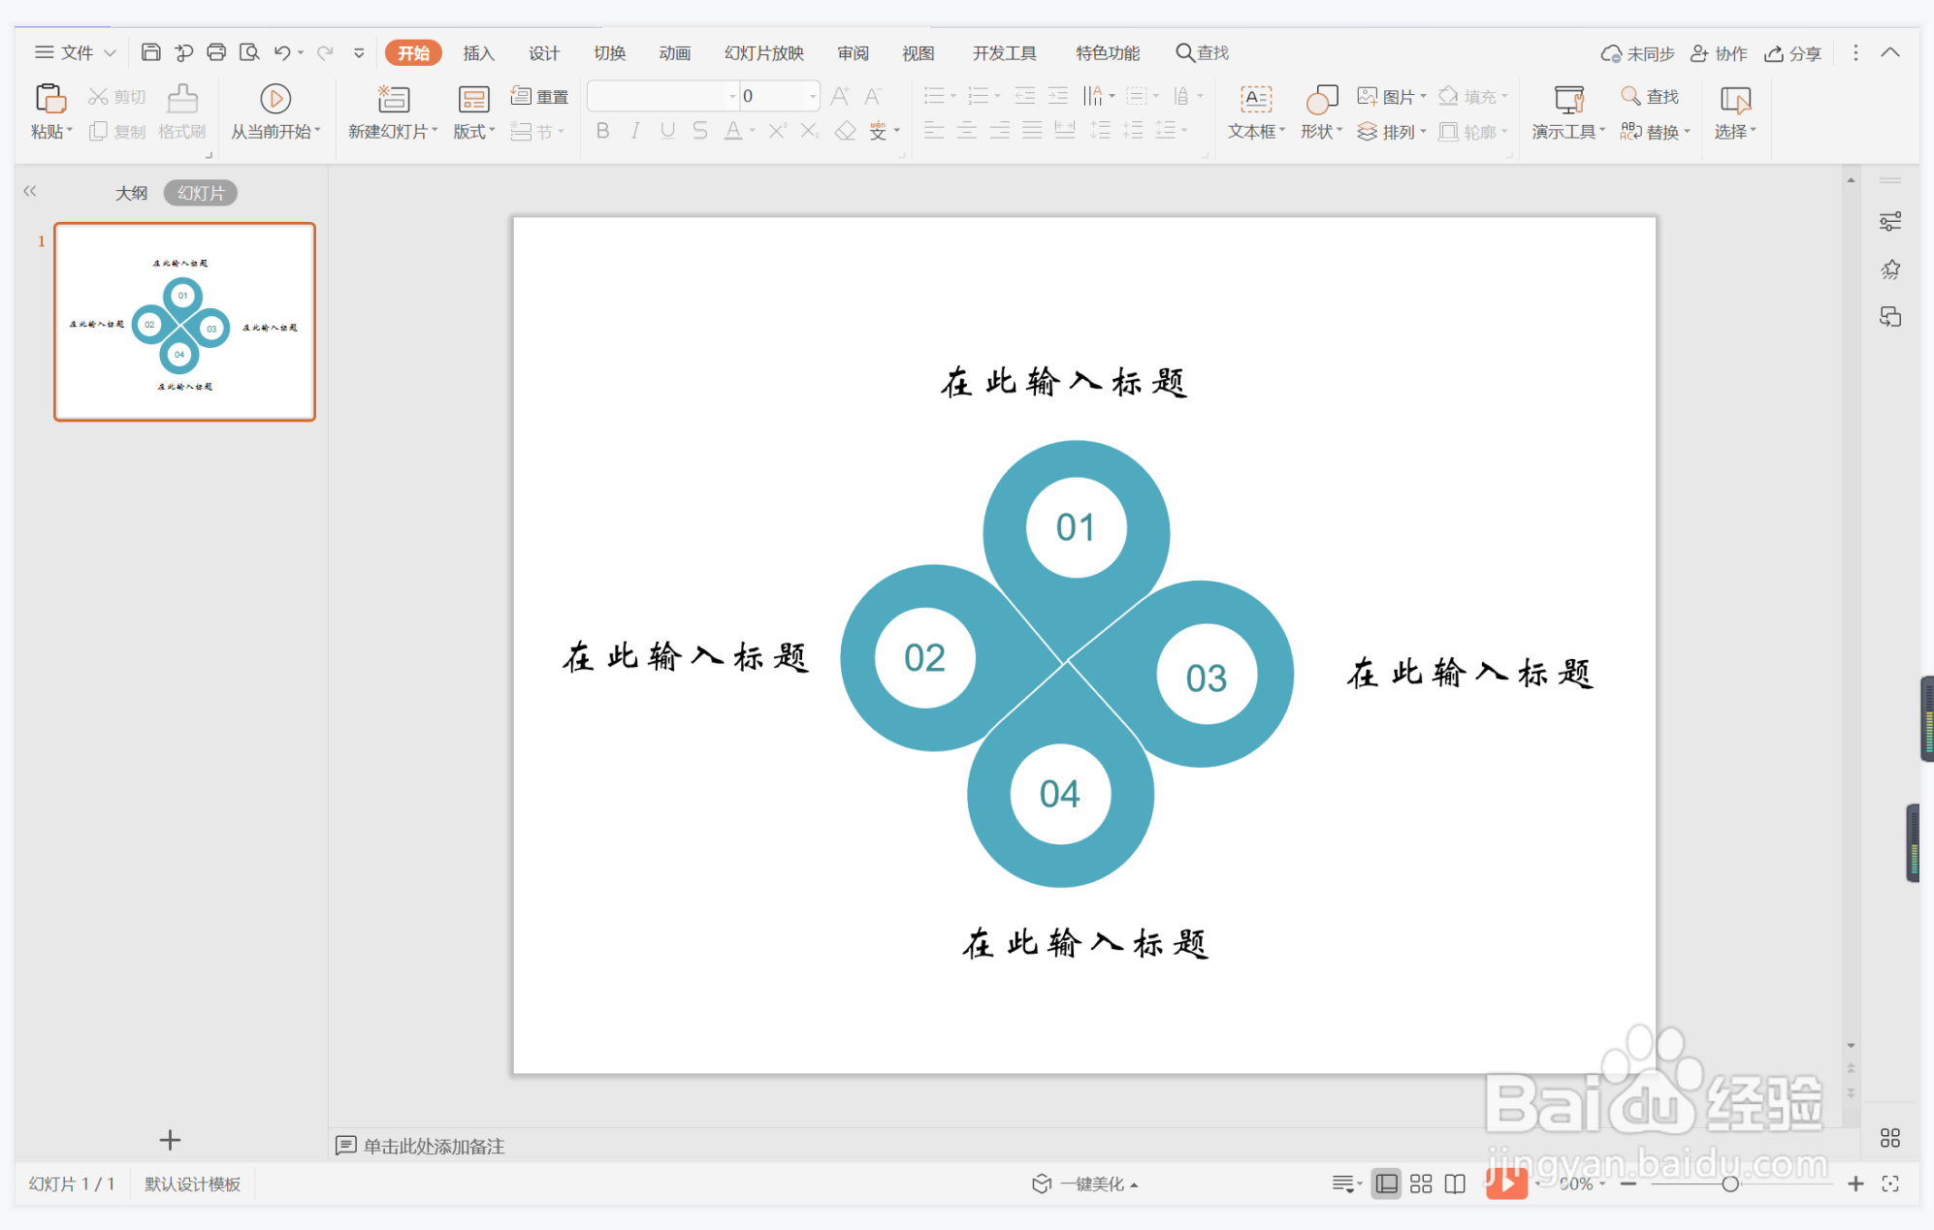
Task: Click the 协作 collaborate button
Action: [x=1719, y=53]
